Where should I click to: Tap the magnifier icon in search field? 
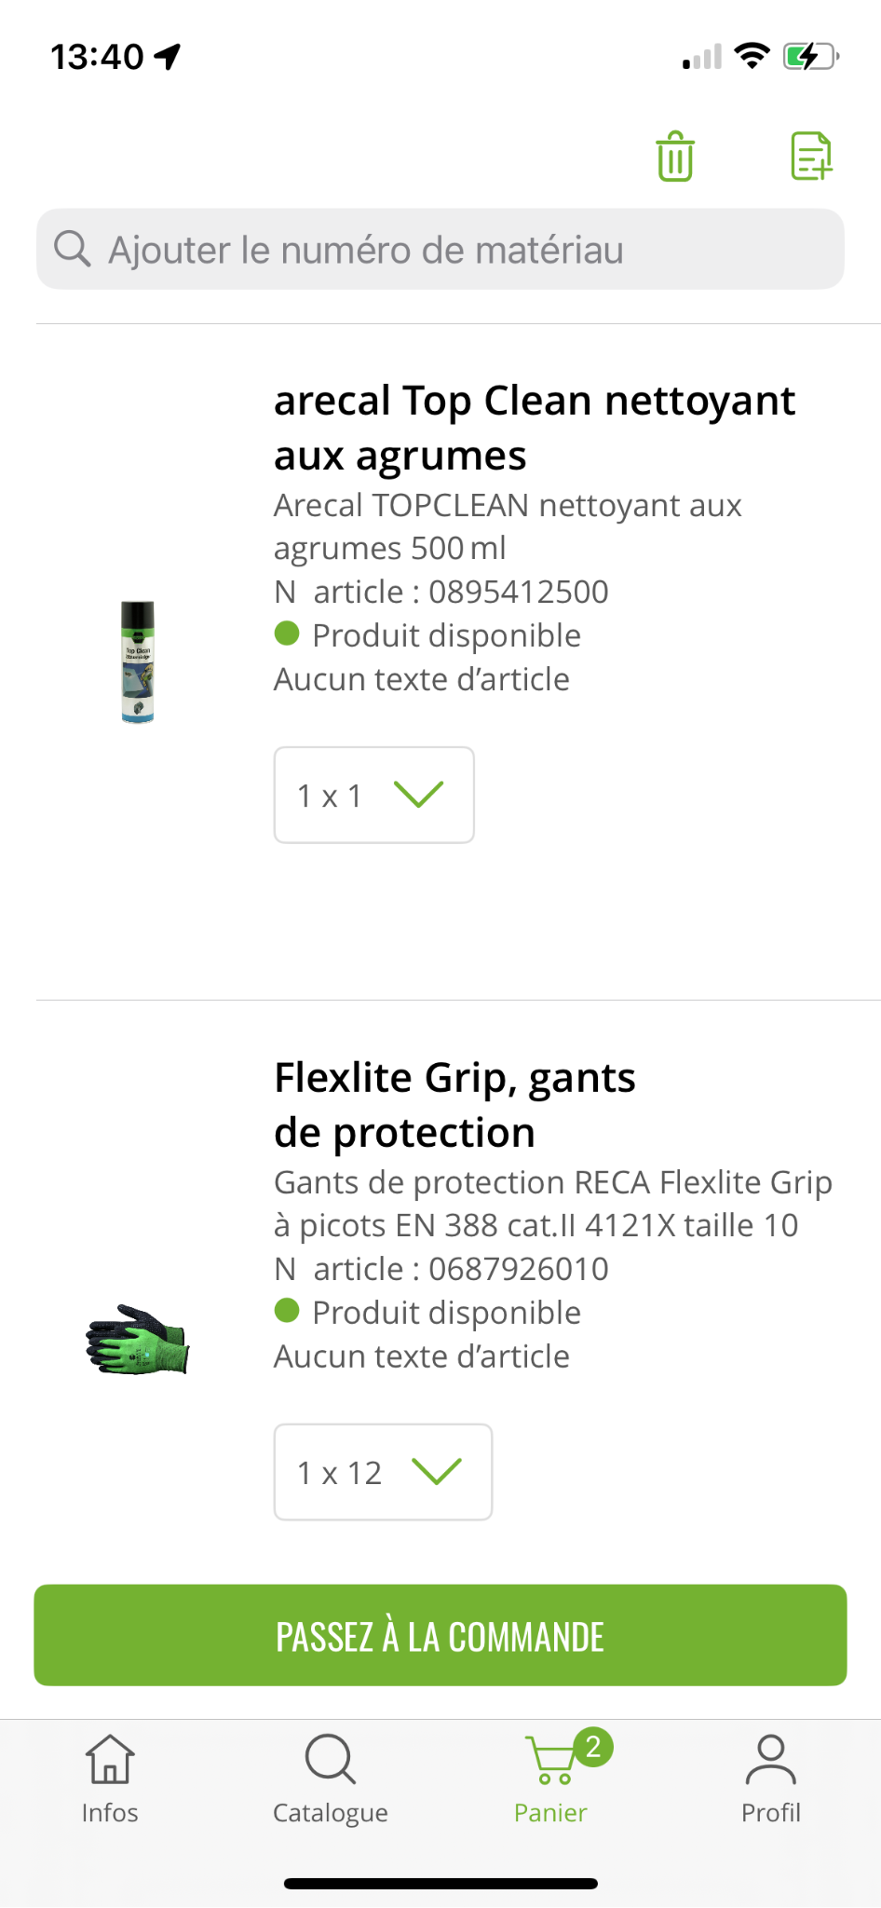(x=72, y=250)
